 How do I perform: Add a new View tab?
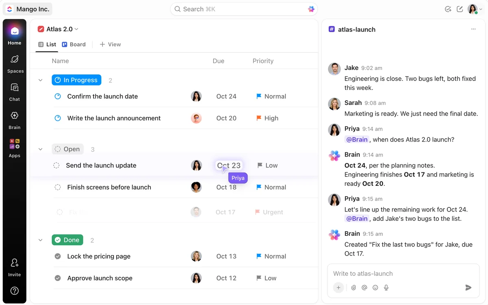(x=110, y=44)
